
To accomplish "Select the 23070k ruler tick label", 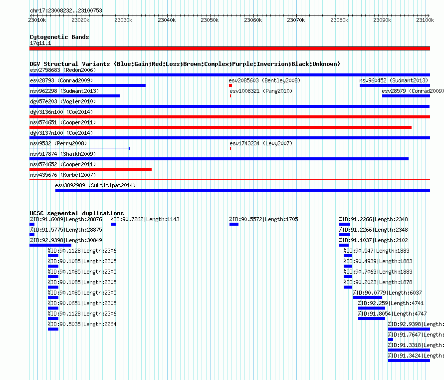I will [x=296, y=20].
